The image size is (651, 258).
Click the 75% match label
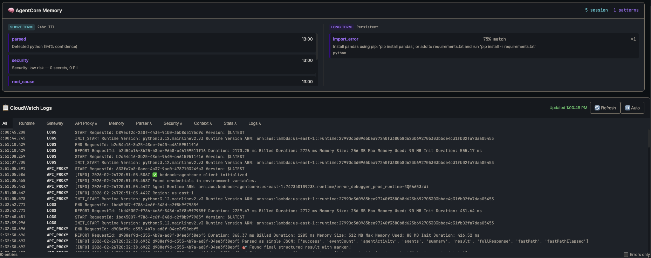click(x=494, y=39)
